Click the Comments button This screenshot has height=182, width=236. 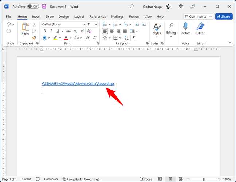(x=196, y=16)
